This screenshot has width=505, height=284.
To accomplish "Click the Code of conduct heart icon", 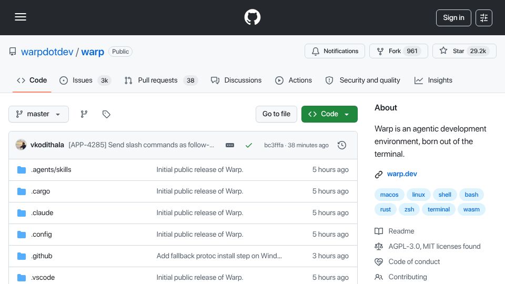I will pyautogui.click(x=379, y=262).
